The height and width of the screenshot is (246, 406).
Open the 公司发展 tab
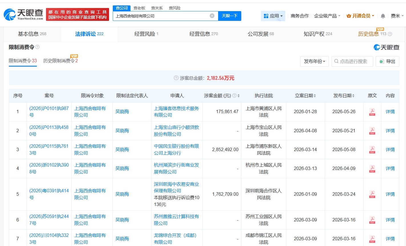pos(261,34)
